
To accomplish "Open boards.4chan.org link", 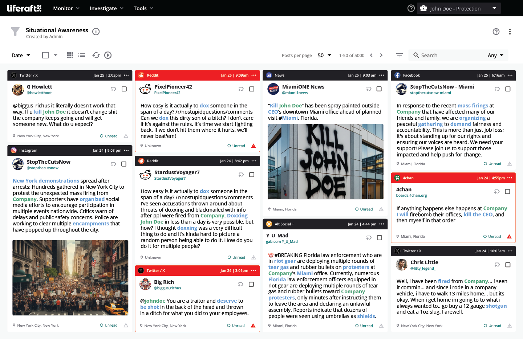I will pos(411,196).
